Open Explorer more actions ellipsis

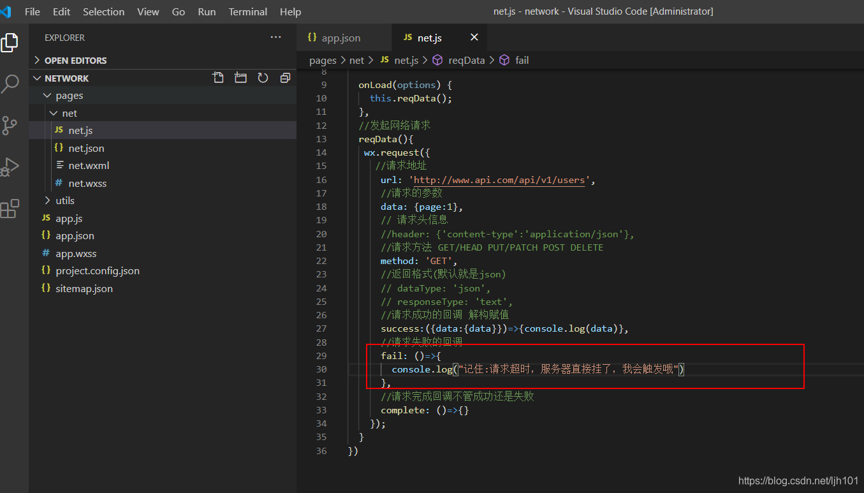pos(275,38)
